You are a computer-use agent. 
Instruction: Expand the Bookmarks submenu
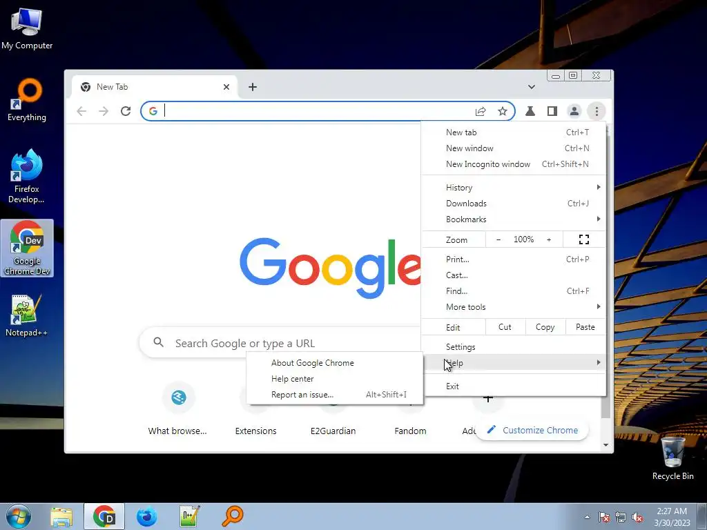point(514,219)
